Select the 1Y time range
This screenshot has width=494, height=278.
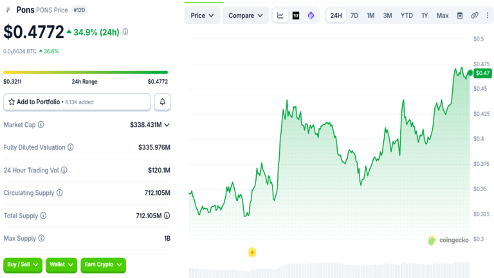tap(425, 15)
